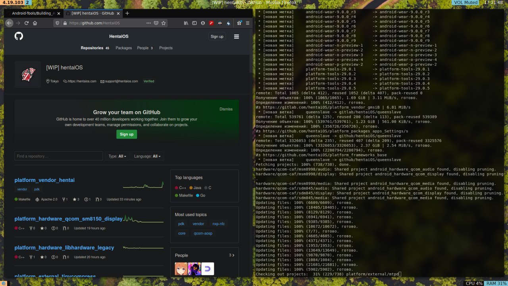508x286 pixels.
Task: Click the white D-logo member avatar
Action: tap(208, 269)
